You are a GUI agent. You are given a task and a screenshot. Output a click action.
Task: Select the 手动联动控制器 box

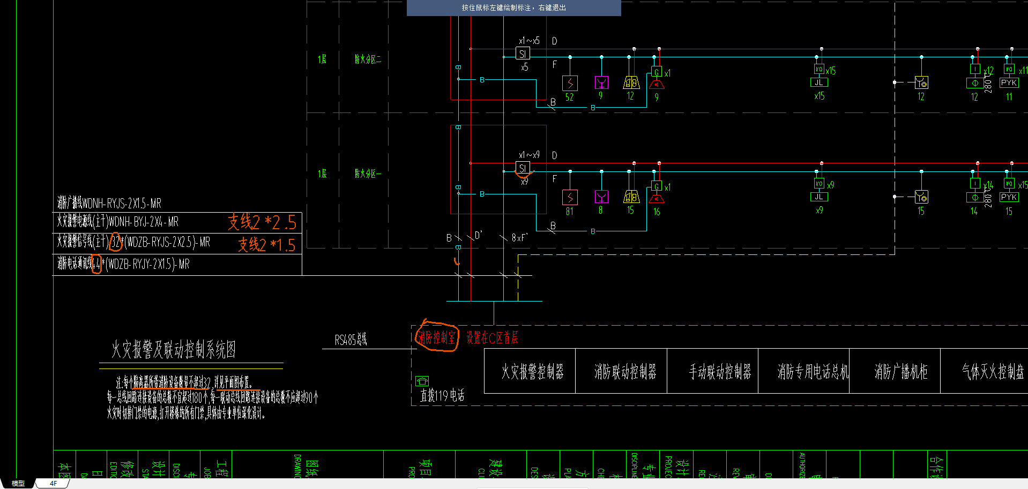[x=713, y=371]
